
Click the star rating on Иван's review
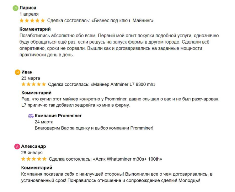click(33, 84)
